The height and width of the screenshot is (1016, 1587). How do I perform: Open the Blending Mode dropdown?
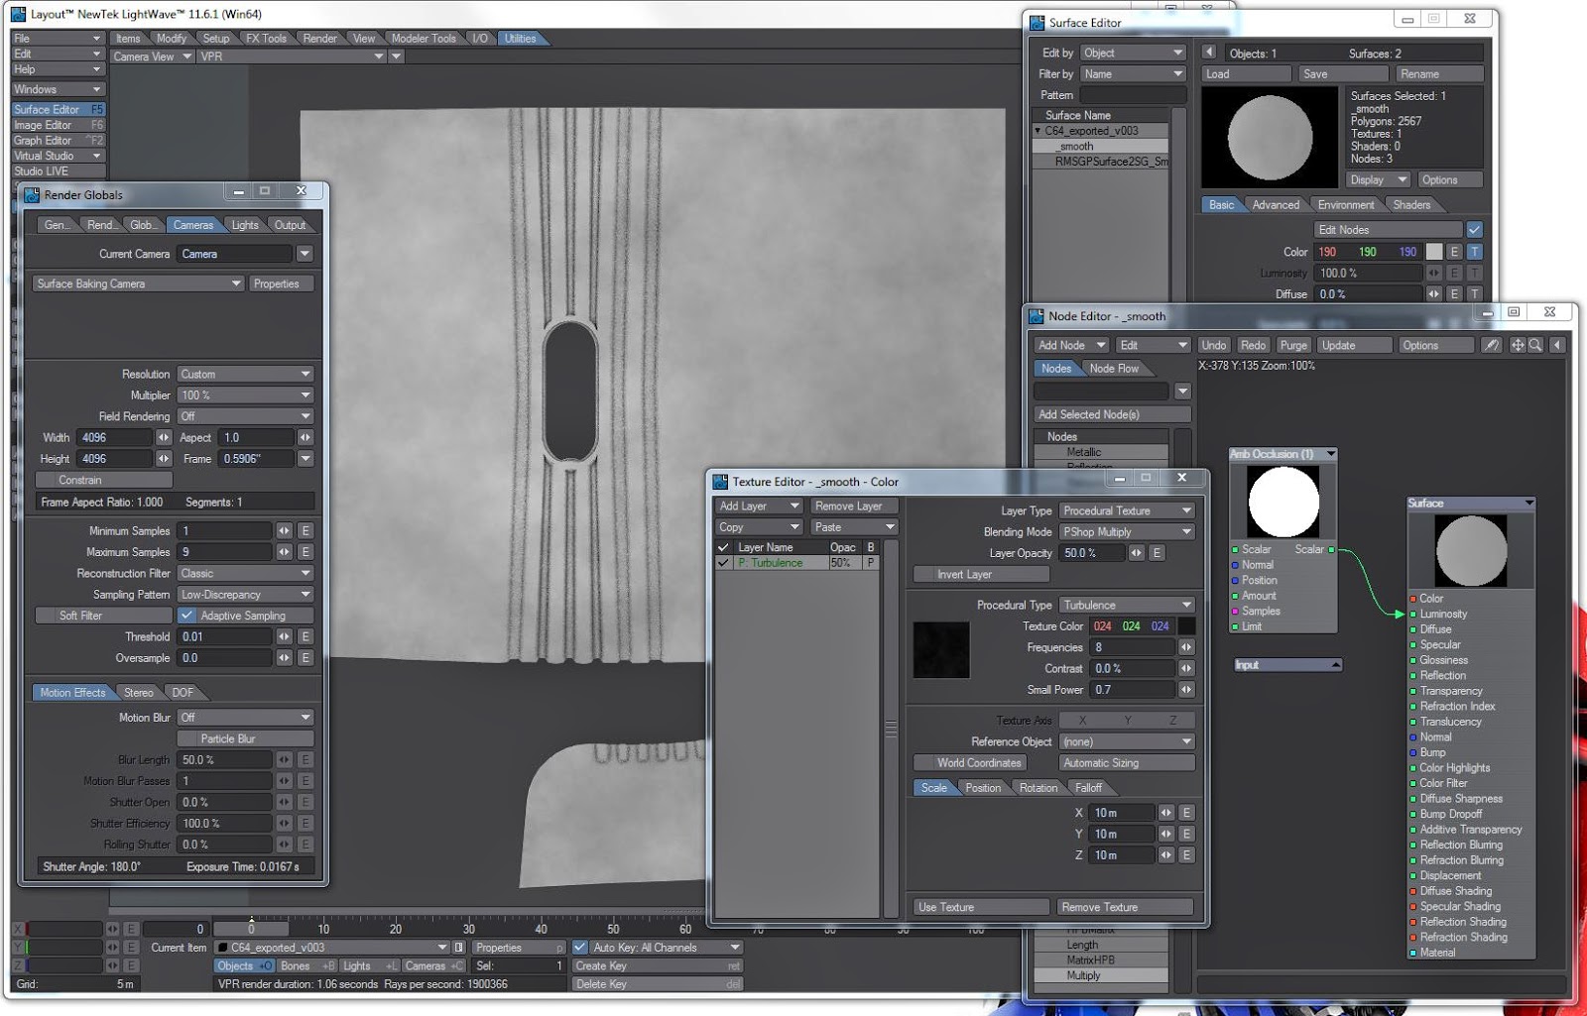coord(1127,532)
